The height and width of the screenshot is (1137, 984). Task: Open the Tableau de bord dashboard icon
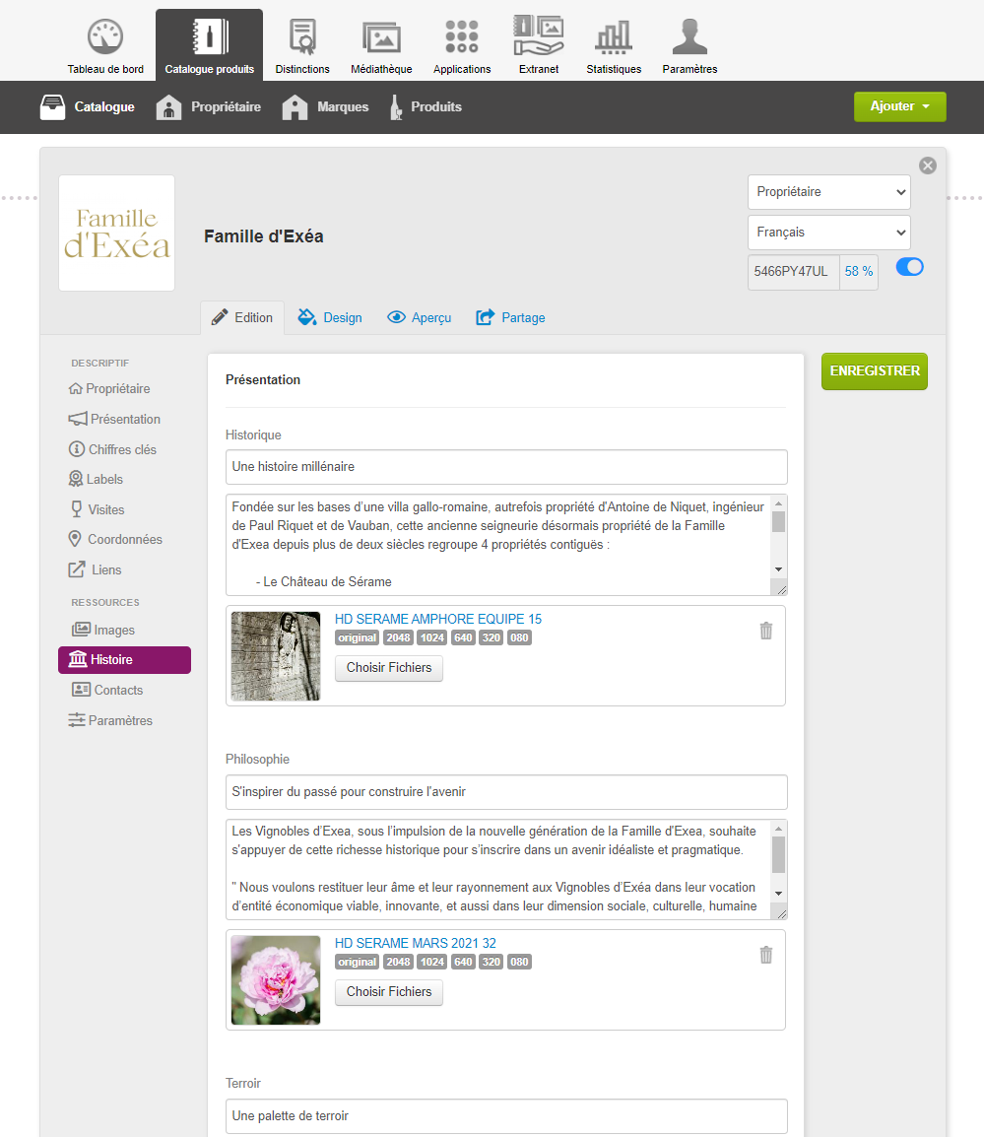[105, 37]
